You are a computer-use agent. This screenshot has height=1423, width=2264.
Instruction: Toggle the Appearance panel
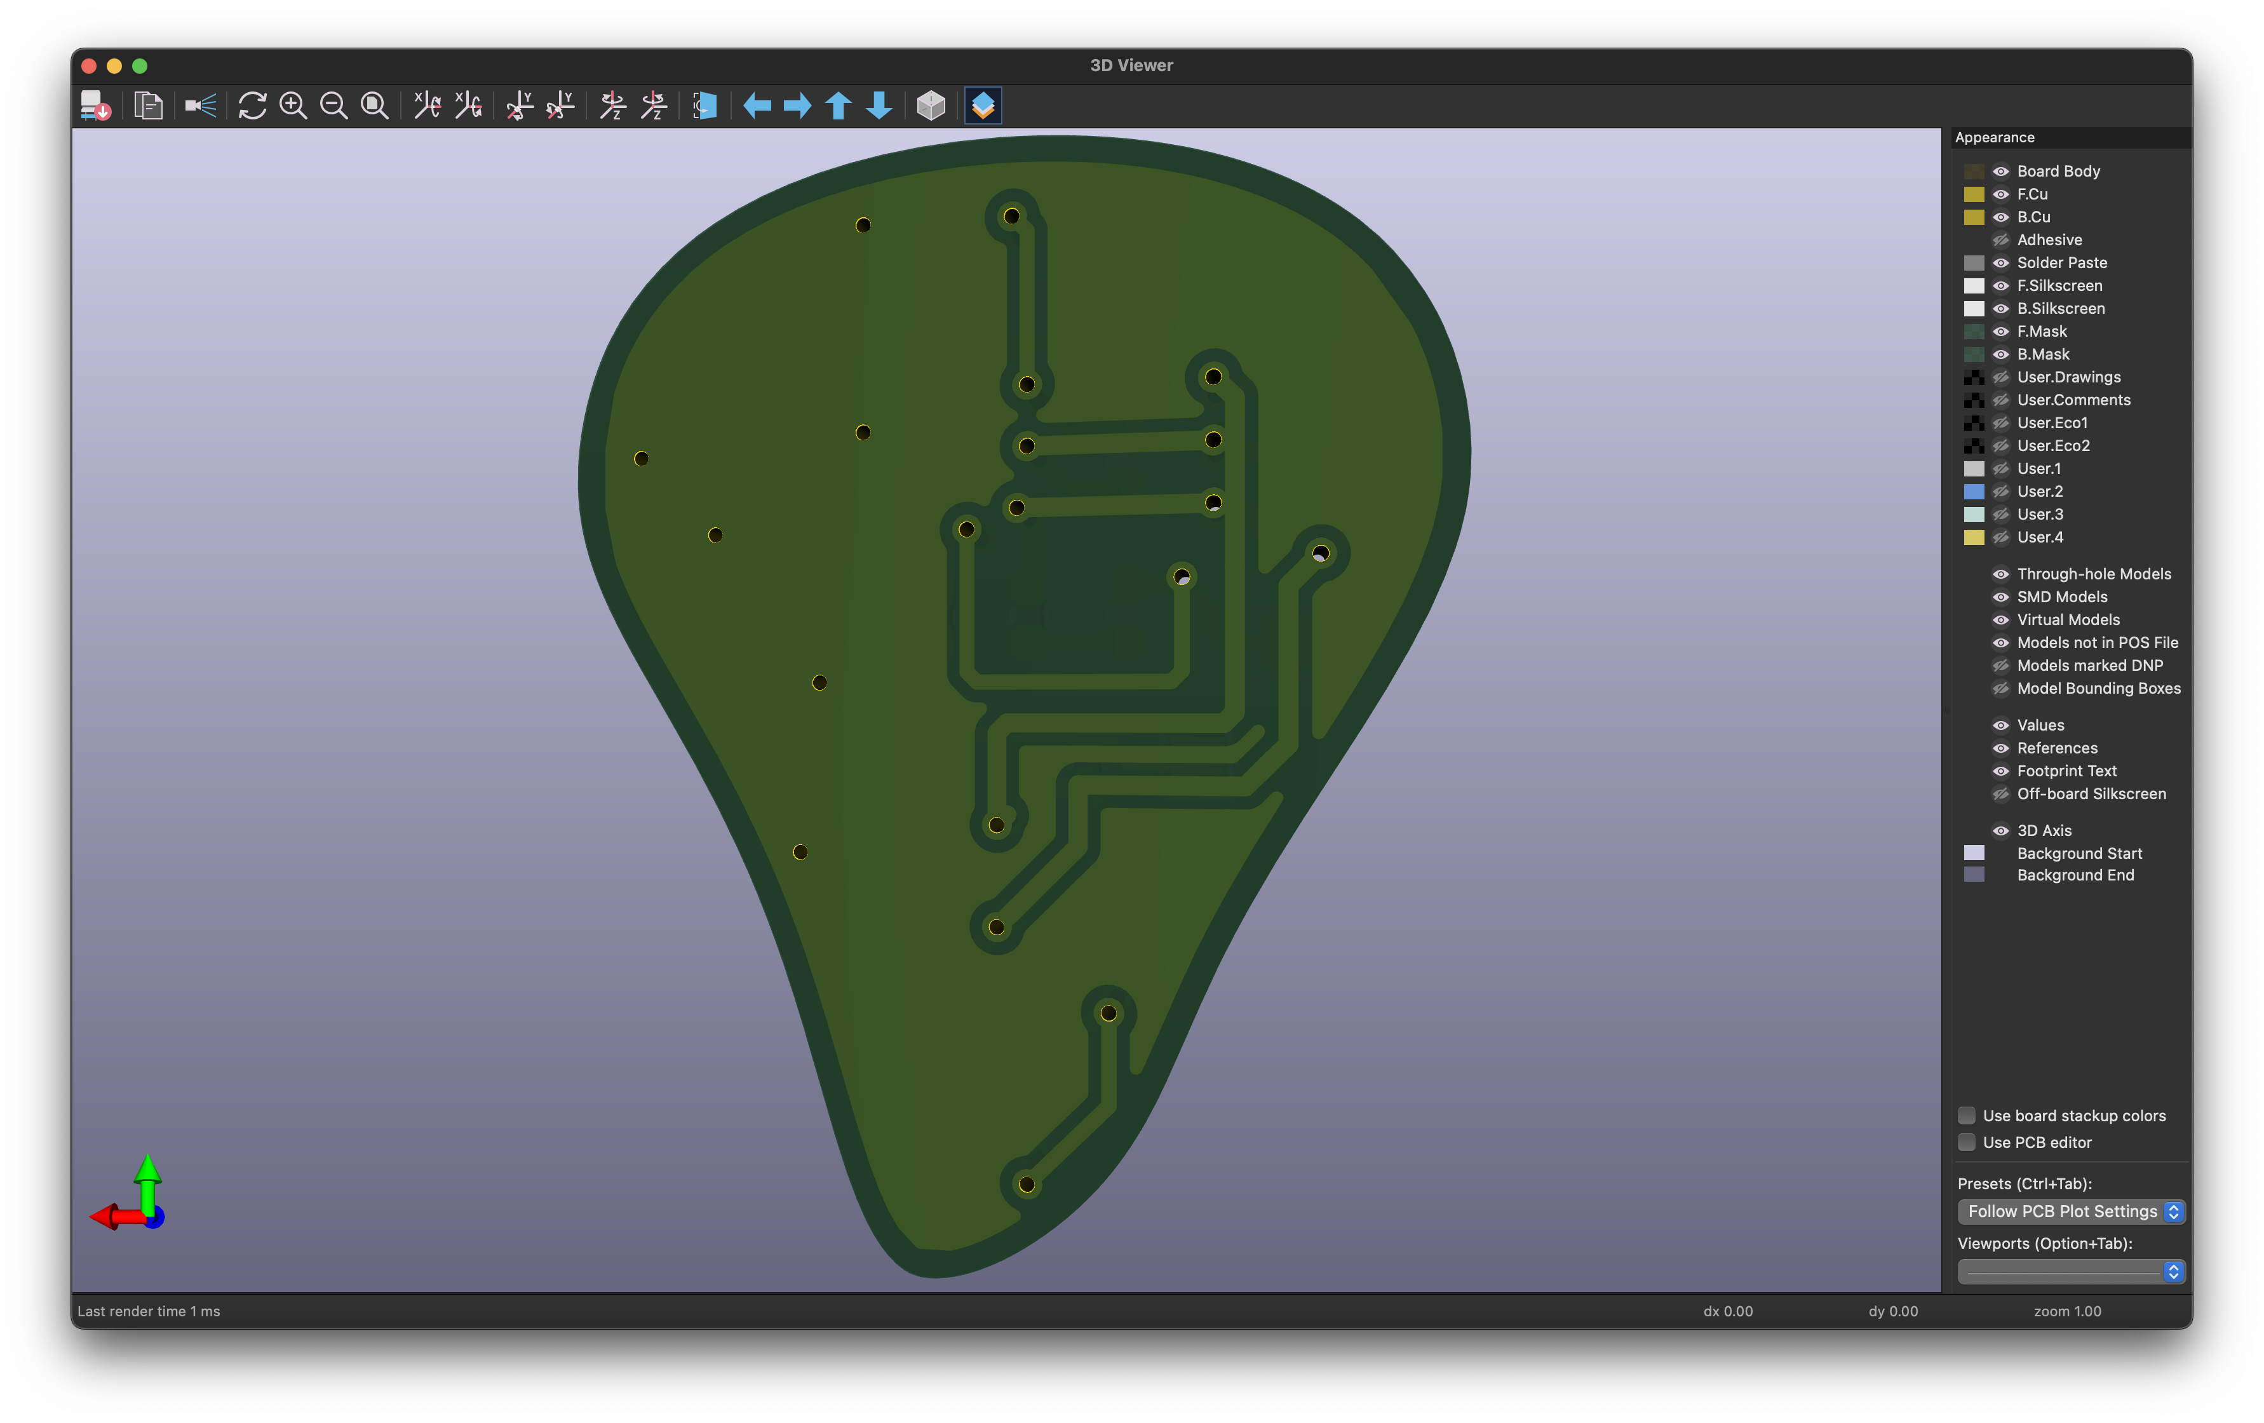click(983, 105)
